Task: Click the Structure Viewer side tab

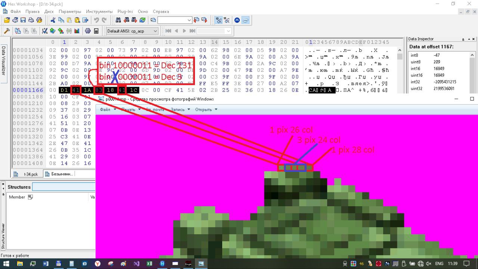Action: [3, 236]
